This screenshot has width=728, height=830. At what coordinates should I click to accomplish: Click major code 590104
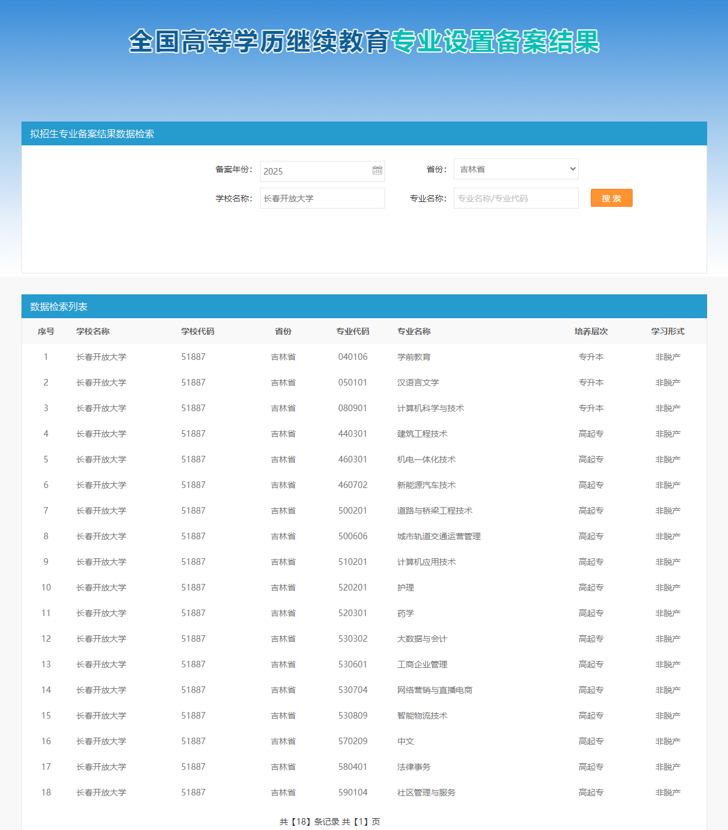coord(353,792)
